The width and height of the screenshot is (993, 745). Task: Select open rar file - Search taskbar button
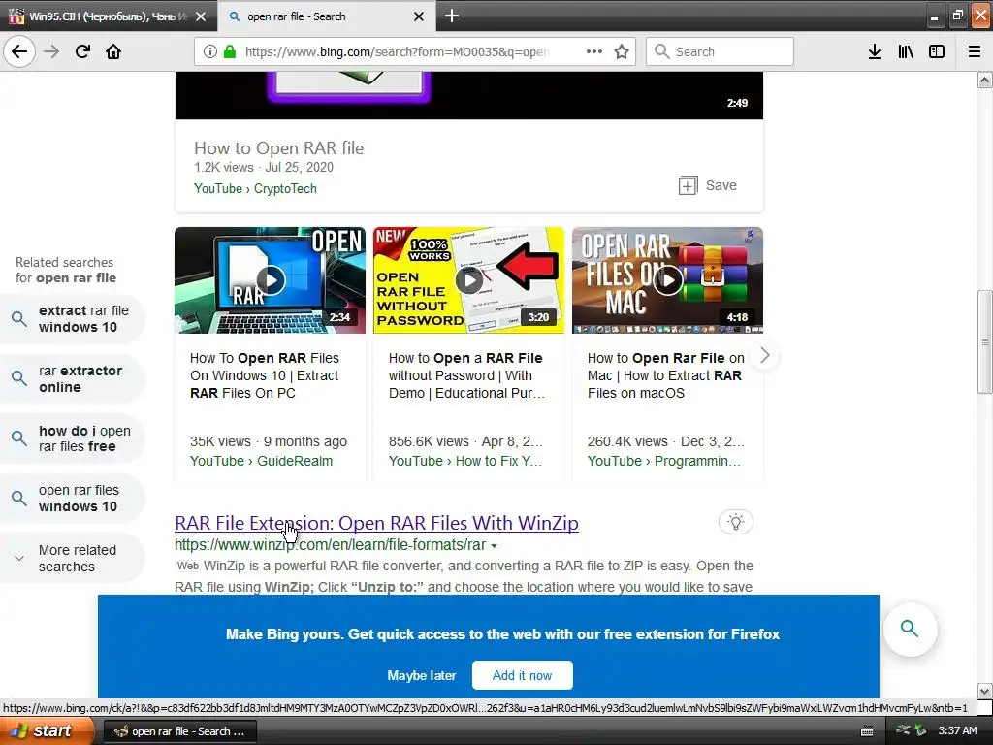tap(179, 731)
